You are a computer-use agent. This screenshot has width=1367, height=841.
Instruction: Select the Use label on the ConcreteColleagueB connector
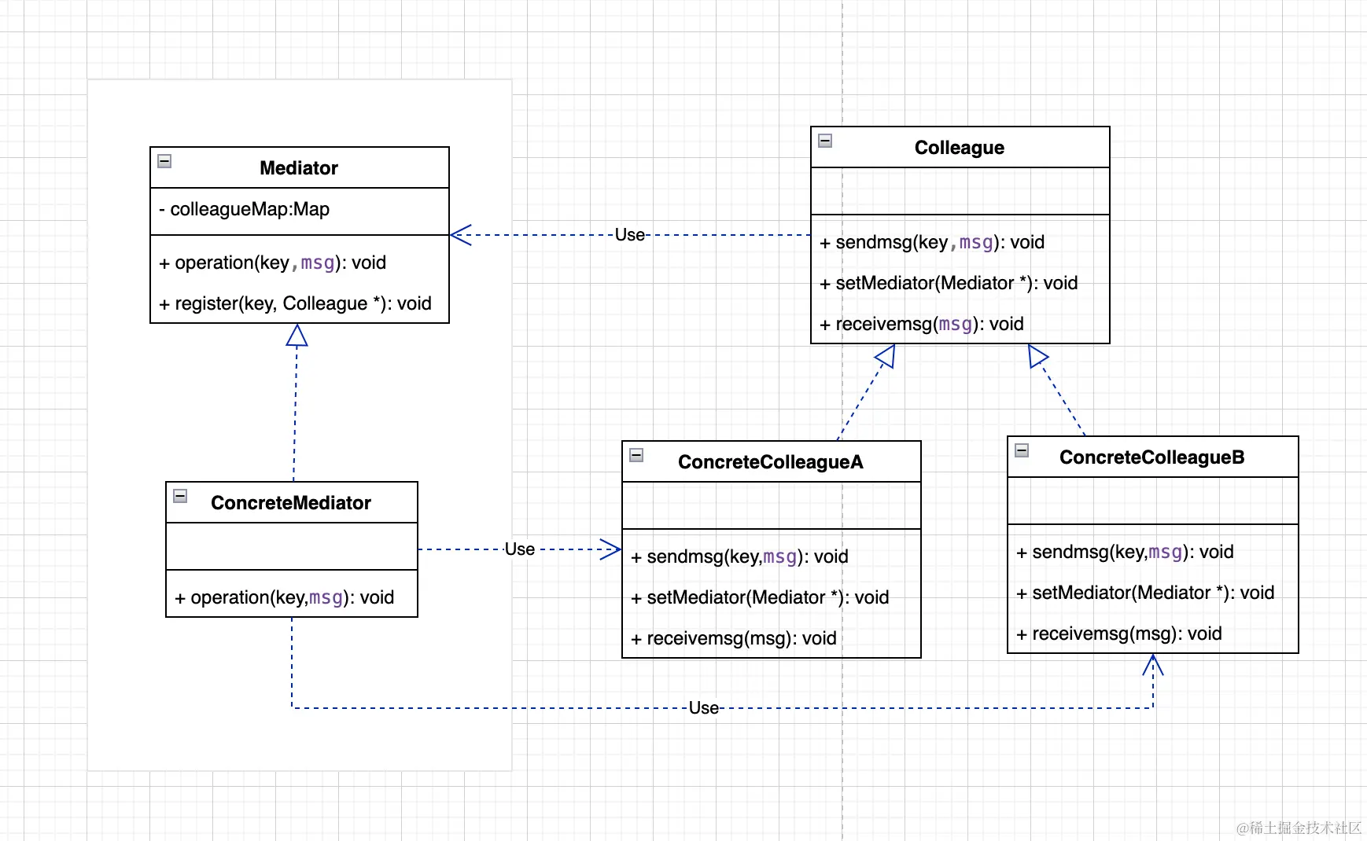pos(704,708)
